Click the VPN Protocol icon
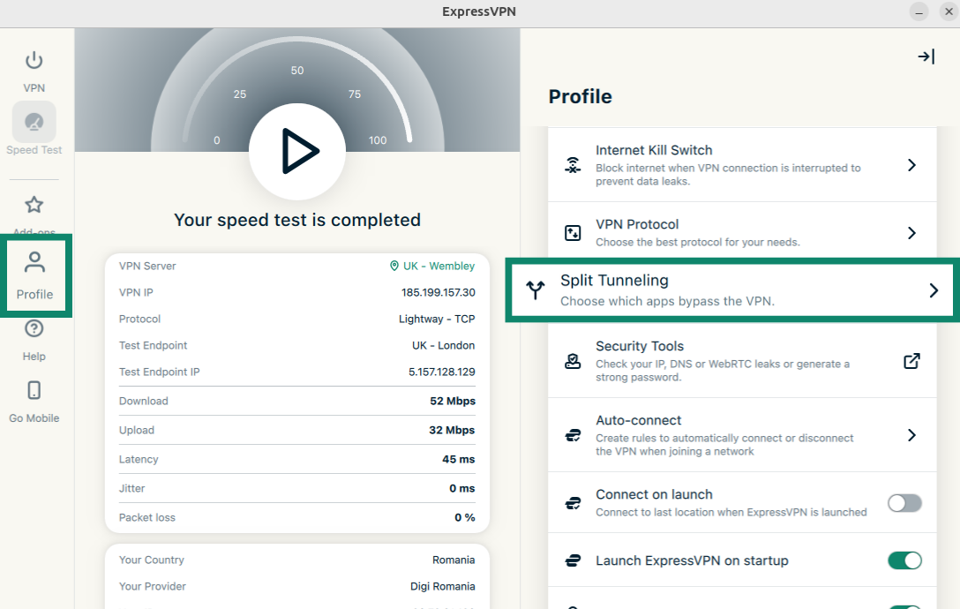This screenshot has width=960, height=609. tap(573, 233)
